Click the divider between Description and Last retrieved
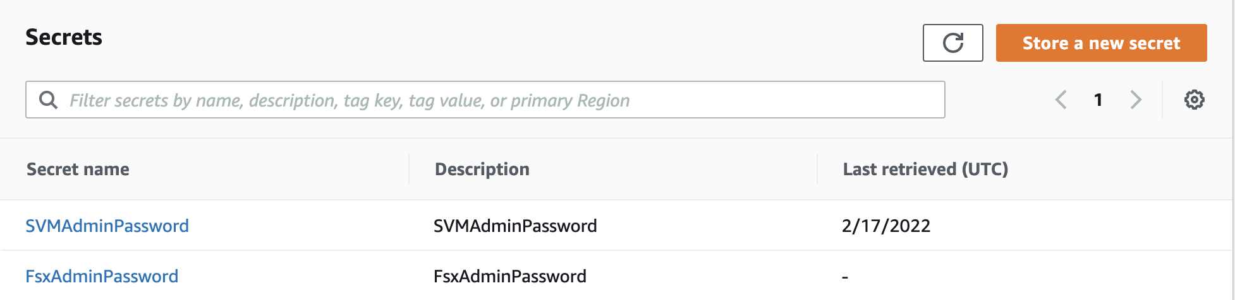The height and width of the screenshot is (300, 1235). [x=817, y=169]
